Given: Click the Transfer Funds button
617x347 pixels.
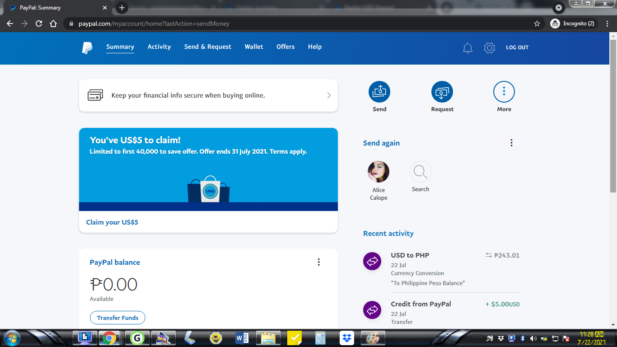Looking at the screenshot, I should pyautogui.click(x=117, y=318).
